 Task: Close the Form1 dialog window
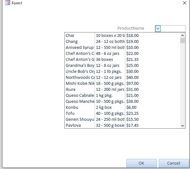[185, 3]
